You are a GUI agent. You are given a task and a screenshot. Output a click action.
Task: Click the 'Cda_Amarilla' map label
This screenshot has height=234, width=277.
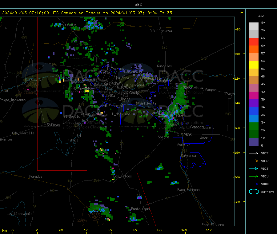(23, 133)
